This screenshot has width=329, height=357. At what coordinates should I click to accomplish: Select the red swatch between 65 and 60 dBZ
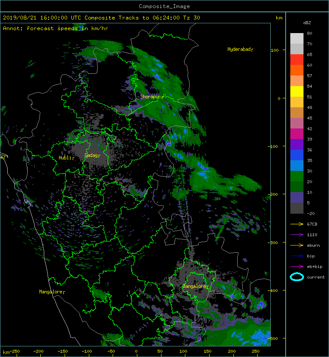tap(297, 60)
